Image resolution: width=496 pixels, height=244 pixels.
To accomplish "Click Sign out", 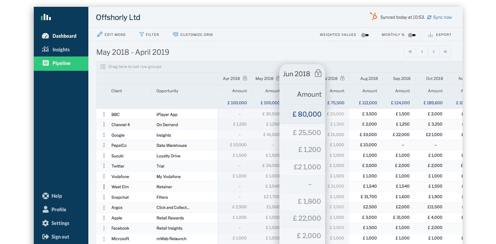I will tap(56, 237).
